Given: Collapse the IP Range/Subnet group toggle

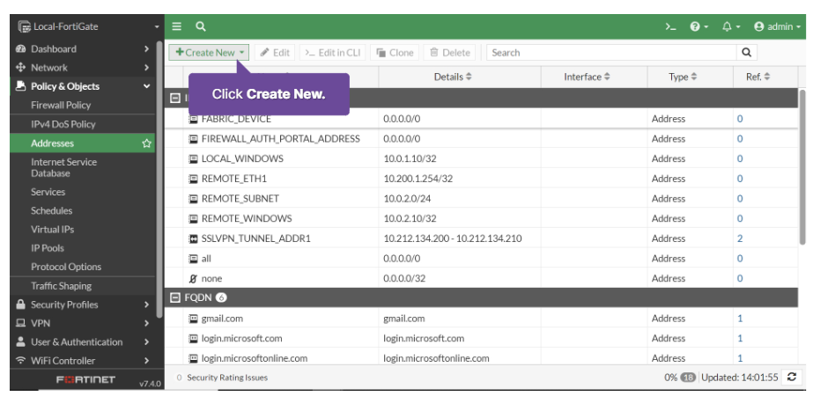Looking at the screenshot, I should (x=175, y=98).
